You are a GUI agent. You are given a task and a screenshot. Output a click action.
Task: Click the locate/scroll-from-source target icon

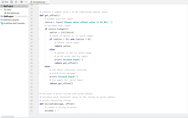[11, 2]
